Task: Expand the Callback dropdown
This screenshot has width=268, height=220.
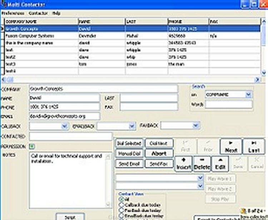Action: coord(65,126)
